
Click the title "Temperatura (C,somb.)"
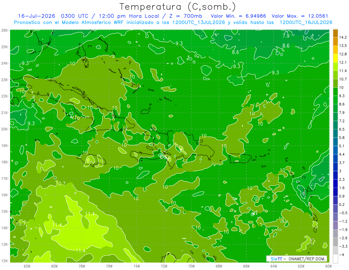pos(178,7)
